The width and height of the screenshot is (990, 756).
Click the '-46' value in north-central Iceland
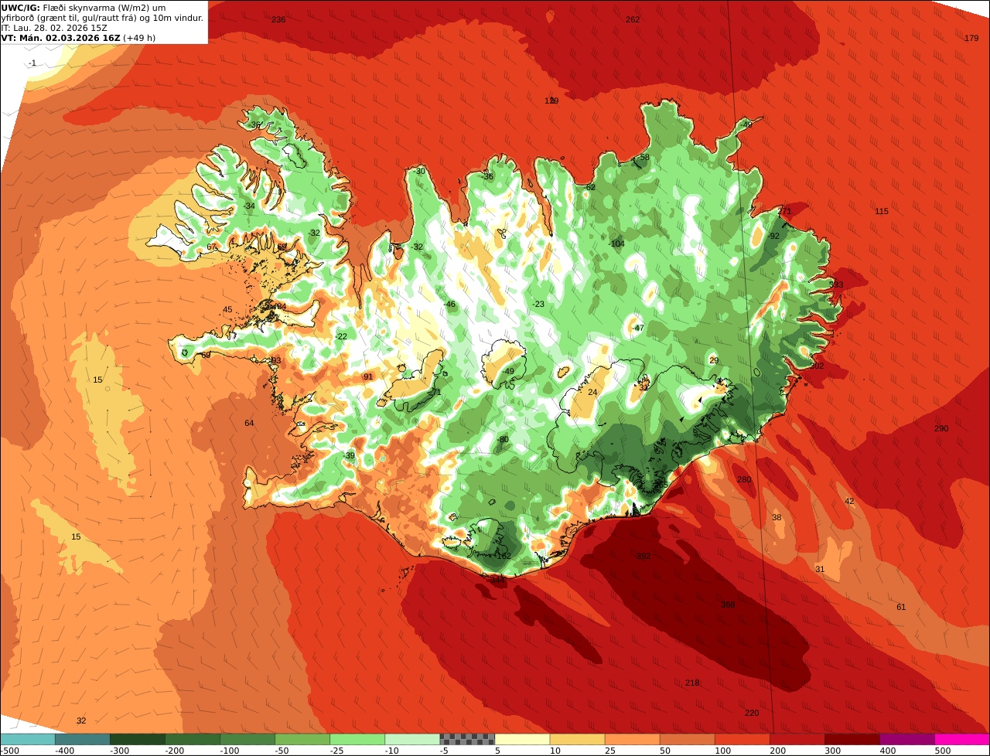(x=449, y=304)
